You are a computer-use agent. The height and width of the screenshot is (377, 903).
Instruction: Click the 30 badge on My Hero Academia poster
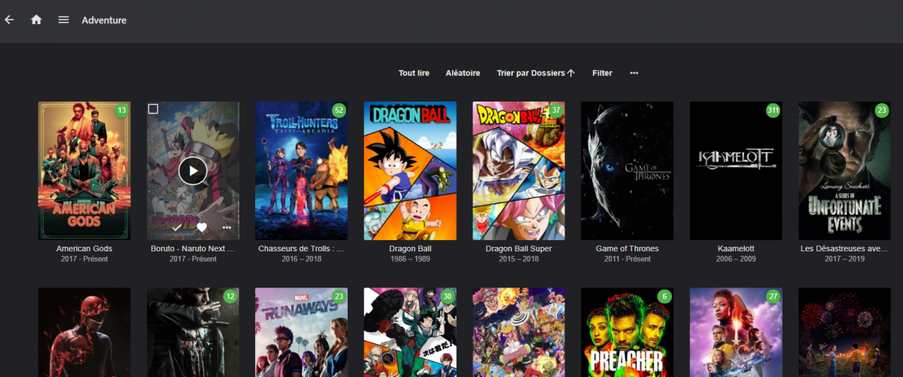coord(447,296)
